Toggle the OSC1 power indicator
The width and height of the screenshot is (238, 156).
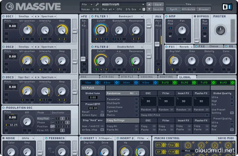click(x=4, y=16)
